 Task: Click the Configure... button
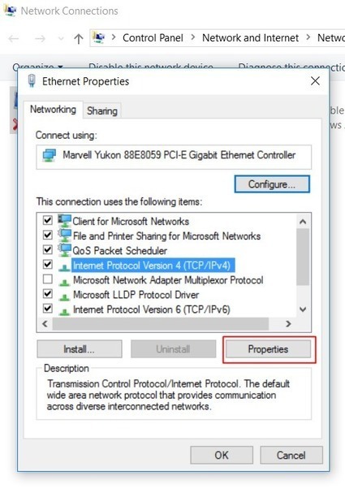pos(272,184)
